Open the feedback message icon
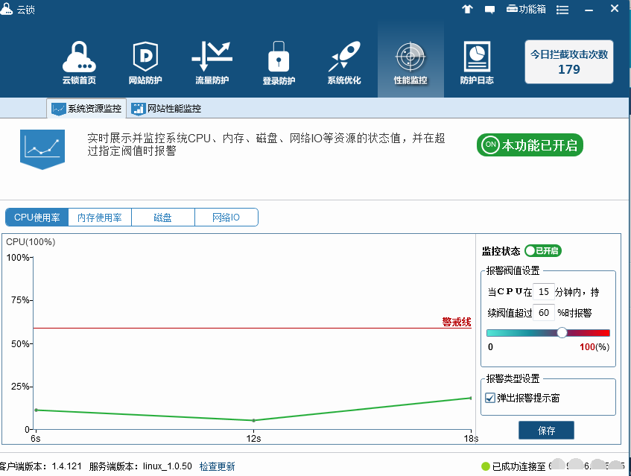 490,10
